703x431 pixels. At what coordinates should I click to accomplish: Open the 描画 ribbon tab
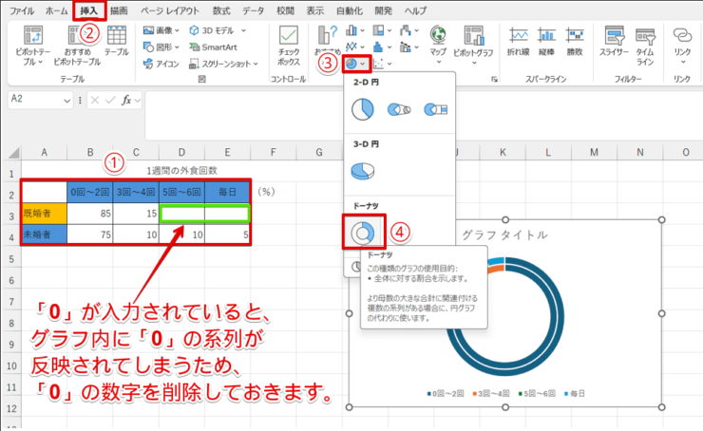pyautogui.click(x=119, y=10)
